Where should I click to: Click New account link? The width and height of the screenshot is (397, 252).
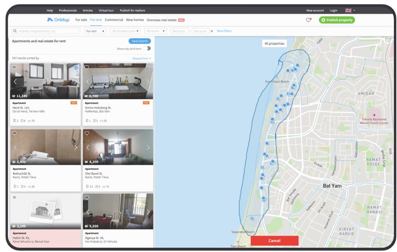(x=315, y=10)
